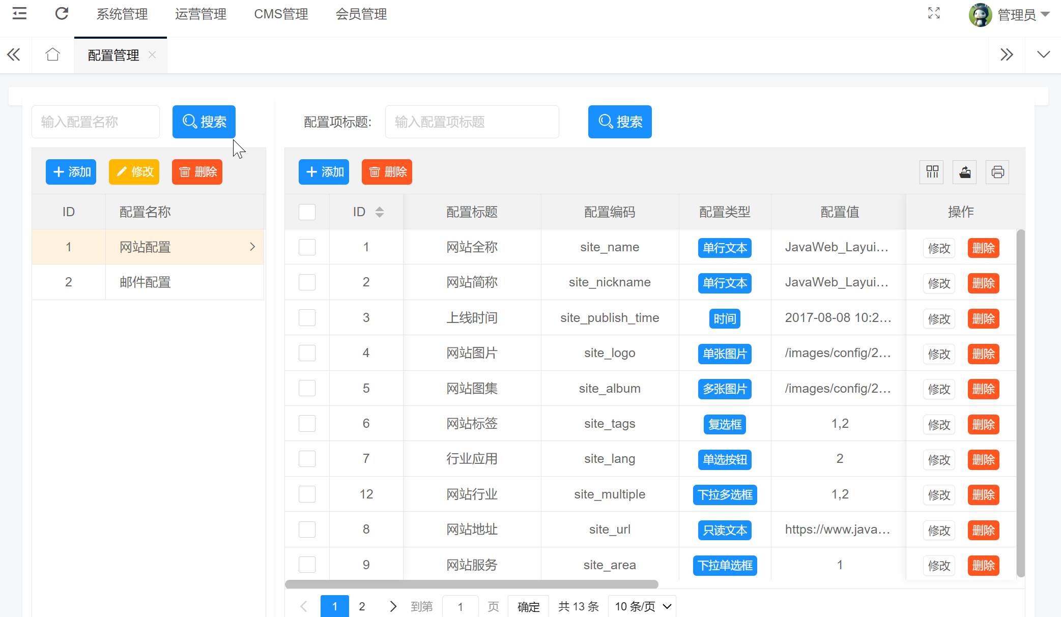Open the 系统管理 menu
Screen dimensions: 1061x617
[x=122, y=14]
